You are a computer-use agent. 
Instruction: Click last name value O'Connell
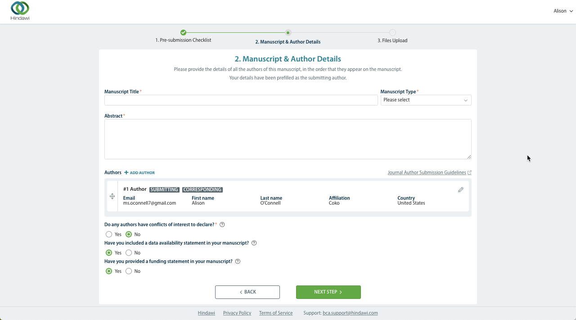270,203
